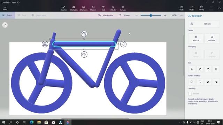Screen dimensions: 223x125
Task: Open the 2D shapes tab
Action: [74, 8]
